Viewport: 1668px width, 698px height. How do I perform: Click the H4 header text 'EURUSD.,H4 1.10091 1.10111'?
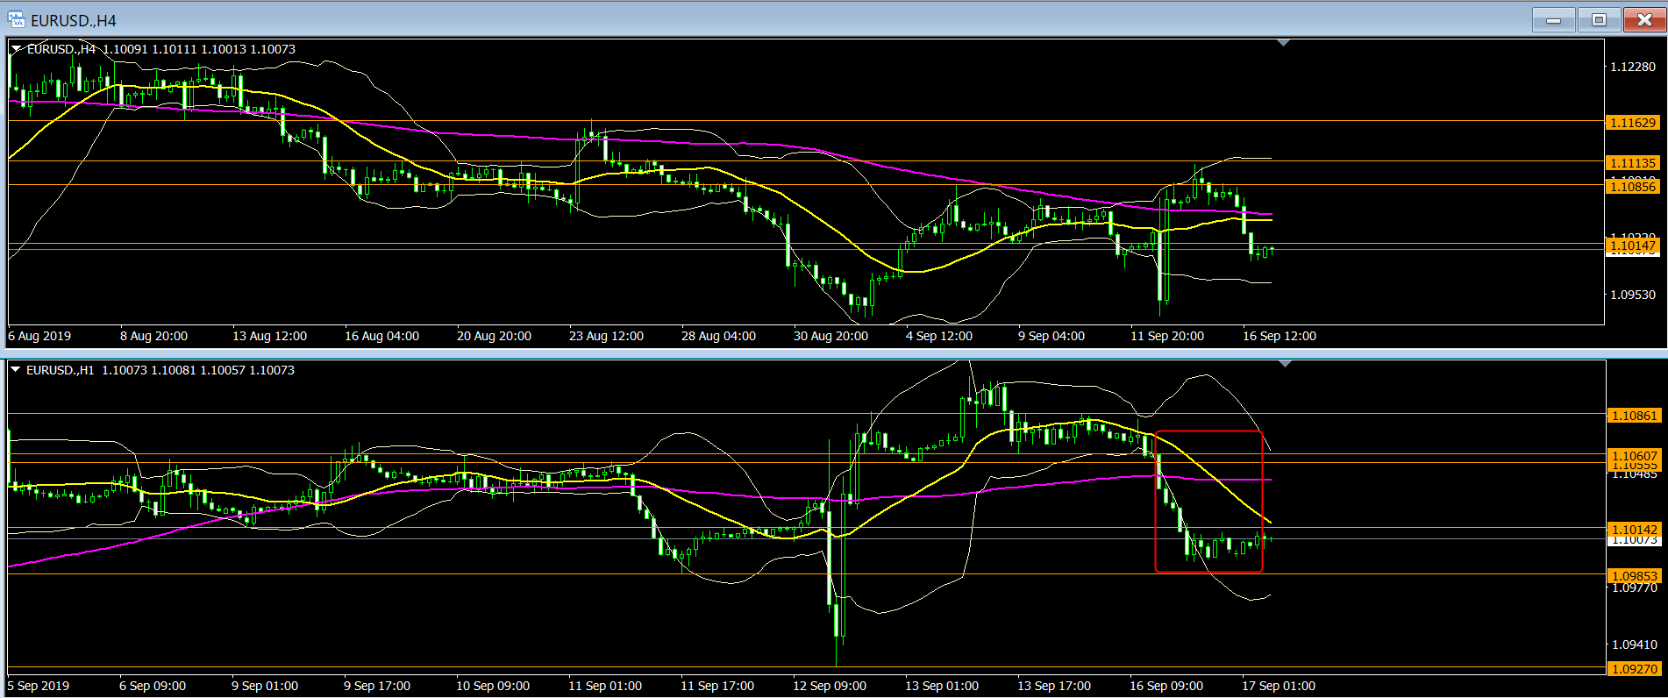point(112,49)
